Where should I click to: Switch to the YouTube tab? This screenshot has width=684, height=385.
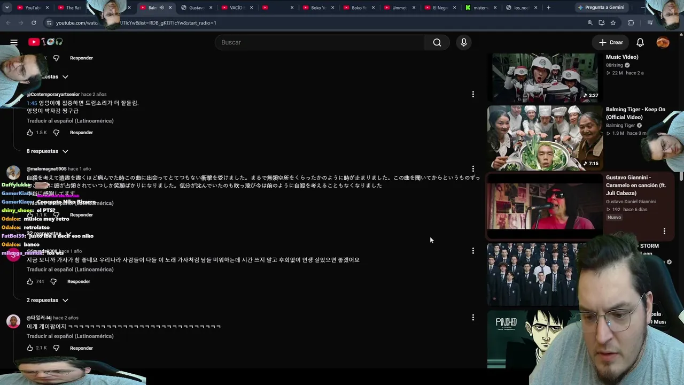(x=33, y=7)
